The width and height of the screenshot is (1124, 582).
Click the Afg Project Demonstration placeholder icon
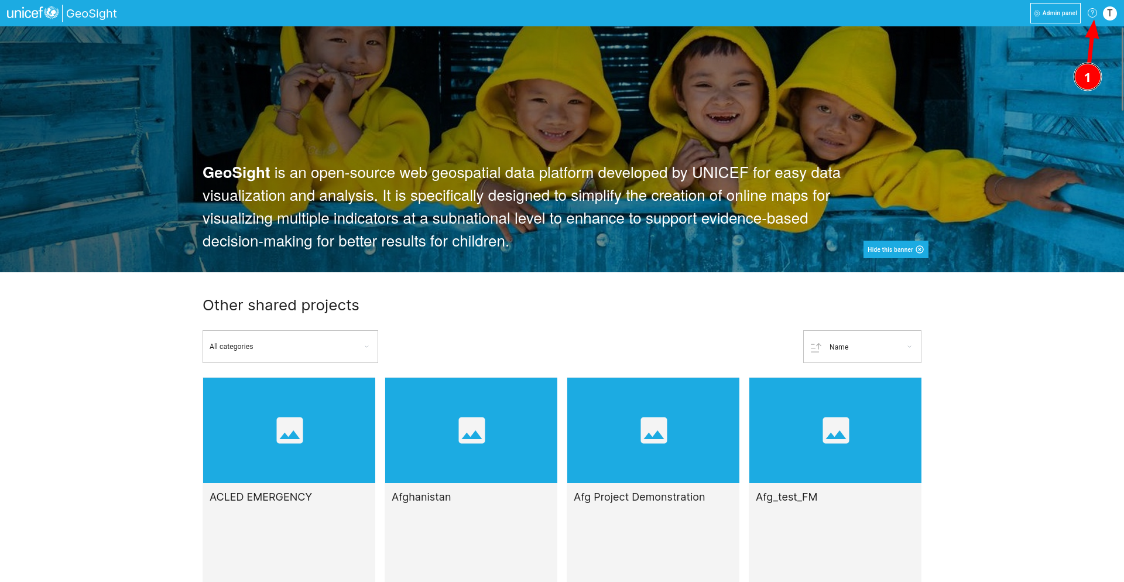[x=654, y=430]
